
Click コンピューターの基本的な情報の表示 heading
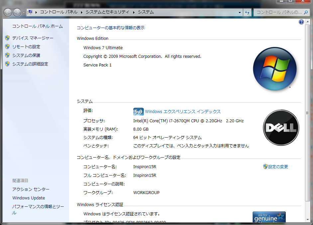coord(111,28)
